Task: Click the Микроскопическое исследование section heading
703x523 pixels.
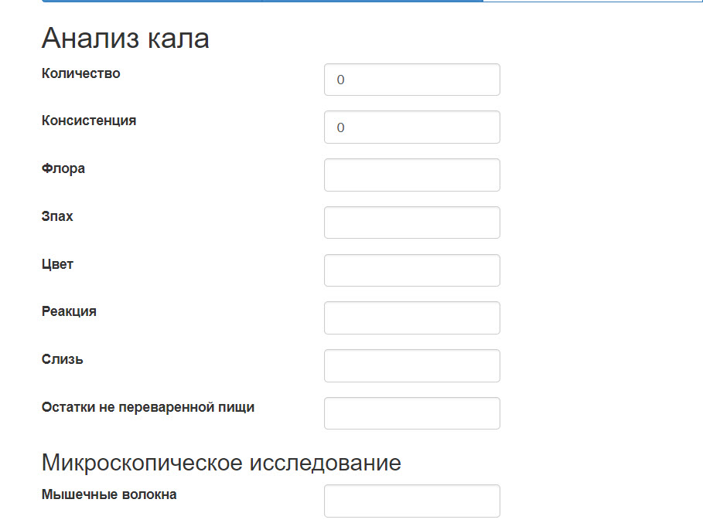Action: tap(221, 463)
